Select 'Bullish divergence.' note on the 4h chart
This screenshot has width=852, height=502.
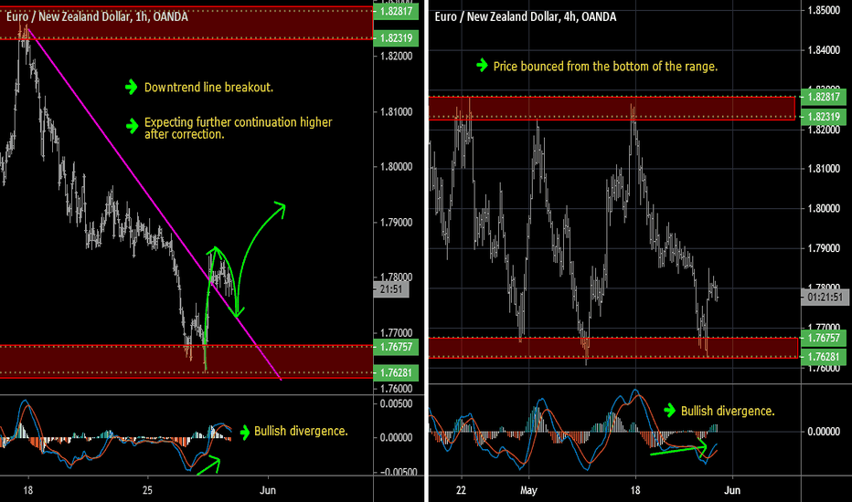pos(728,411)
